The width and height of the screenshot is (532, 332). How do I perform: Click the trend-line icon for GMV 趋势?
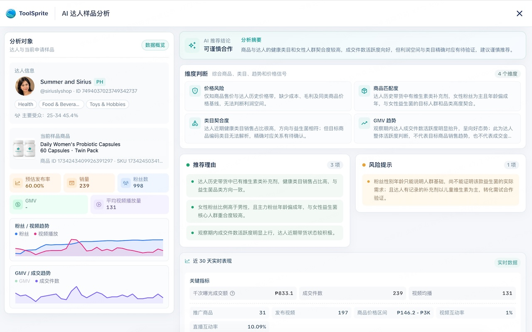[x=364, y=123]
